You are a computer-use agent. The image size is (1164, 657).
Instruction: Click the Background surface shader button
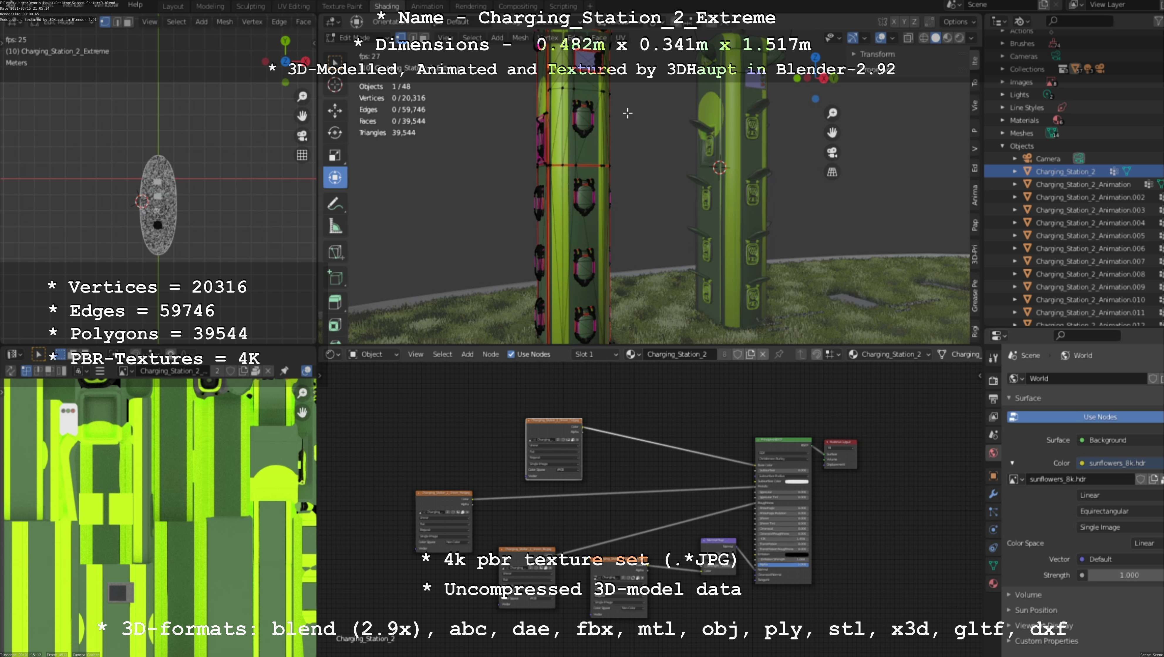pos(1121,440)
